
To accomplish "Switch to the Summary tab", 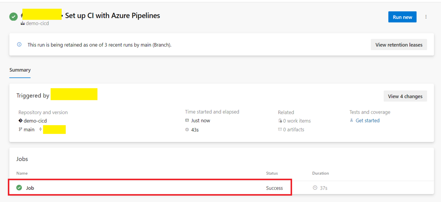I will click(20, 70).
